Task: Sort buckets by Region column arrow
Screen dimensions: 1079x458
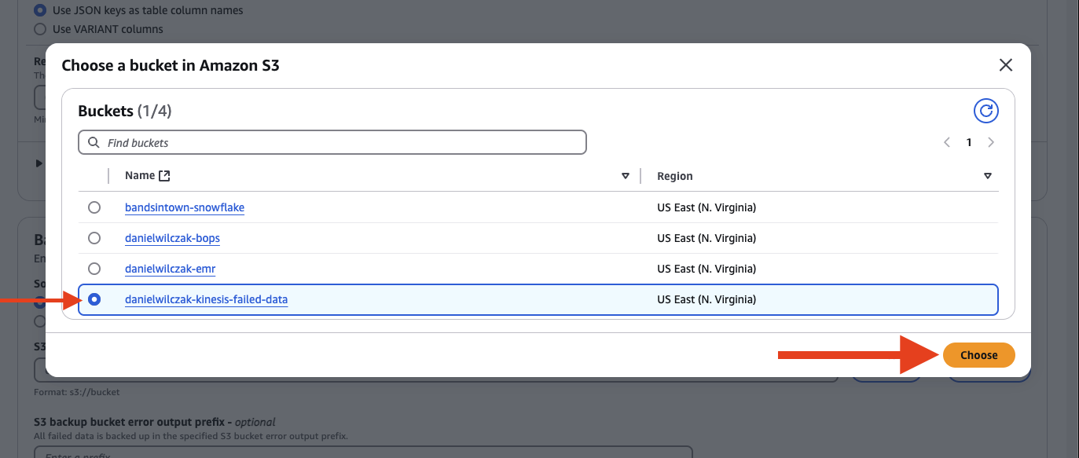Action: [988, 176]
